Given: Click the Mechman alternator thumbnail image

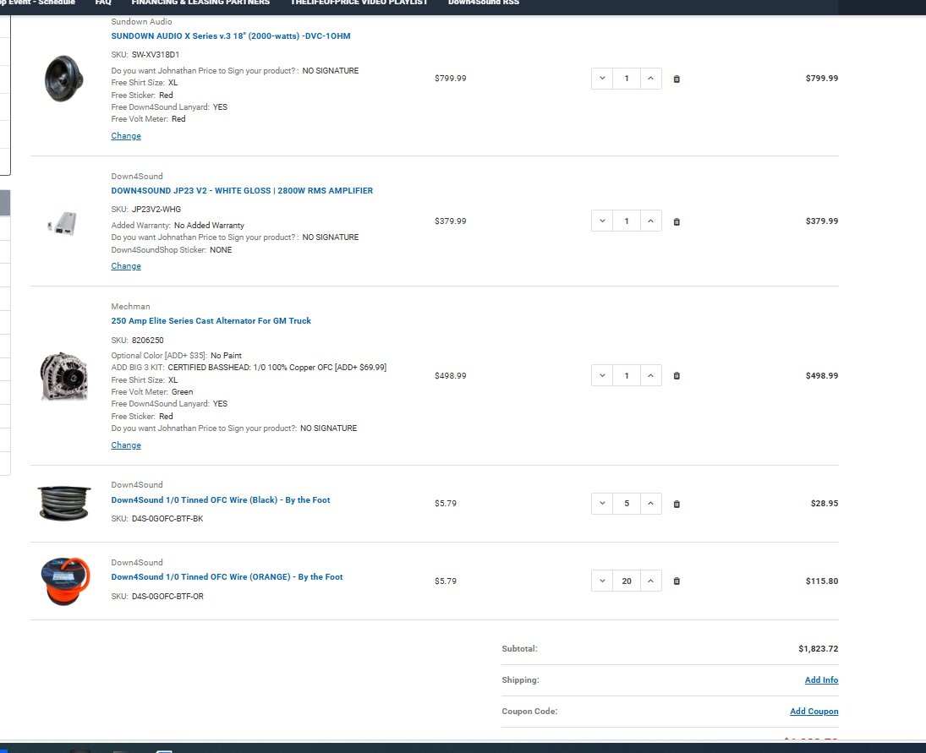Looking at the screenshot, I should click(63, 376).
